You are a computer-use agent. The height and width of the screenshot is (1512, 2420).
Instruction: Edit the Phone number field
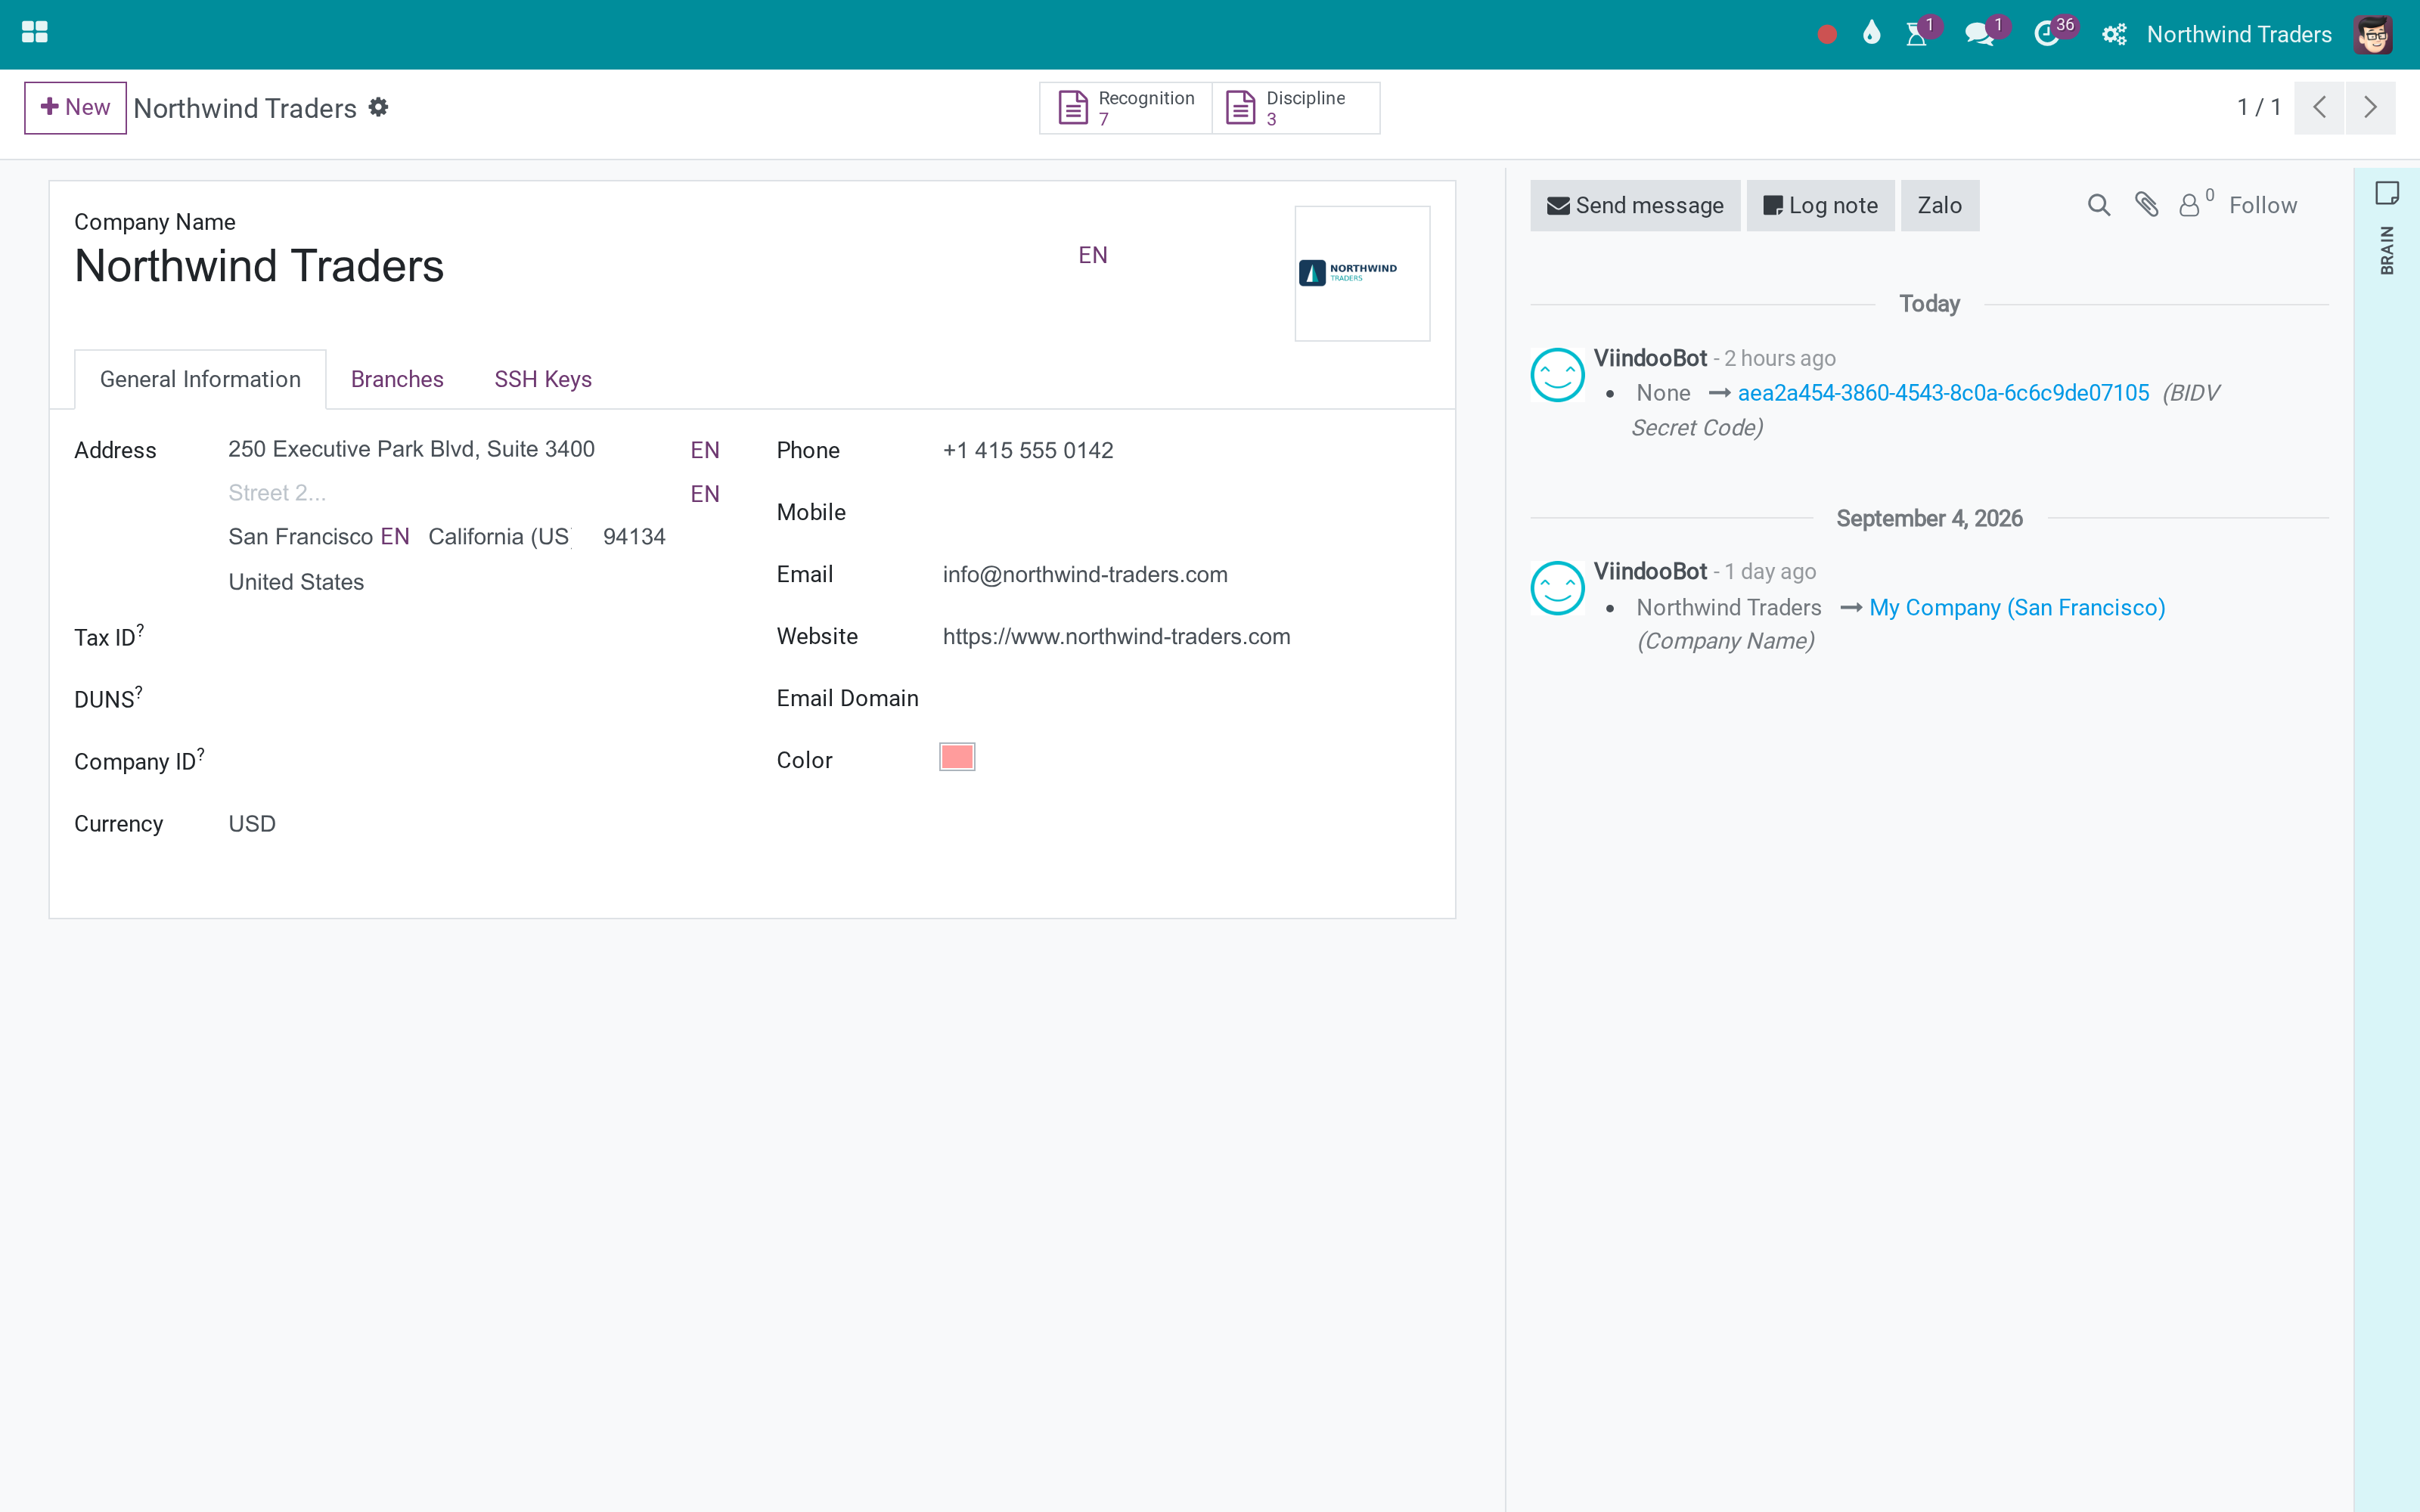pyautogui.click(x=1186, y=450)
